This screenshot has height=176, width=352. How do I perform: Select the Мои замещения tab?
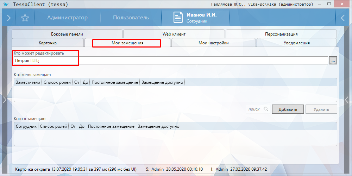pyautogui.click(x=127, y=43)
